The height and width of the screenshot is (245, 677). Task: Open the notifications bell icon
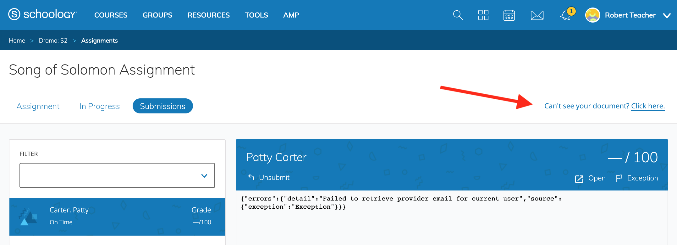tap(565, 15)
